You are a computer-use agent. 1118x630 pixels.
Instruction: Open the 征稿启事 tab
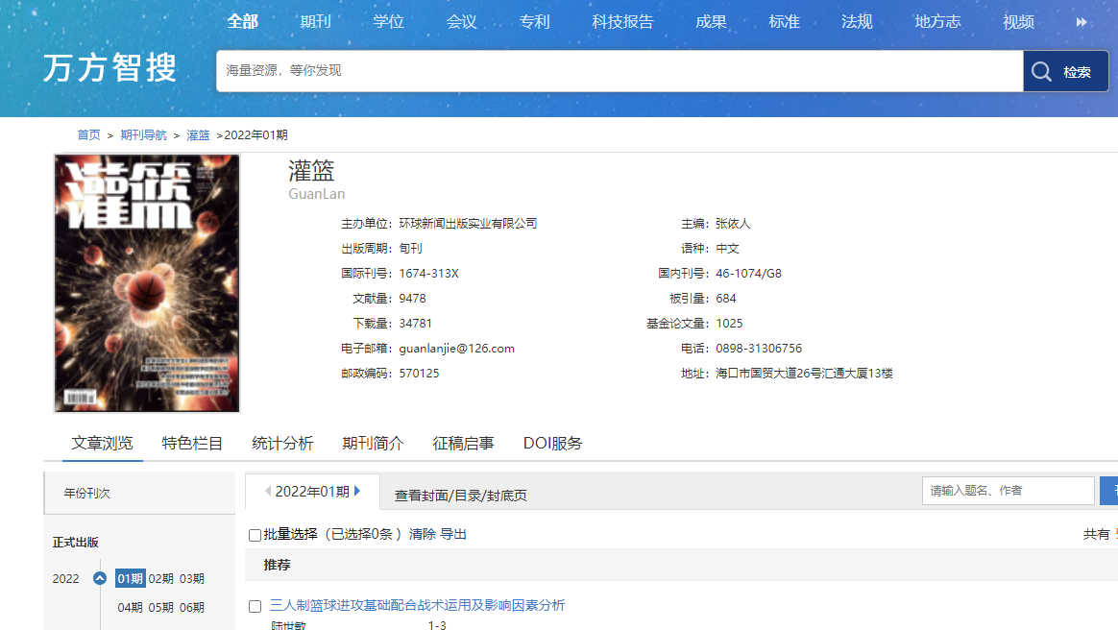(x=463, y=443)
